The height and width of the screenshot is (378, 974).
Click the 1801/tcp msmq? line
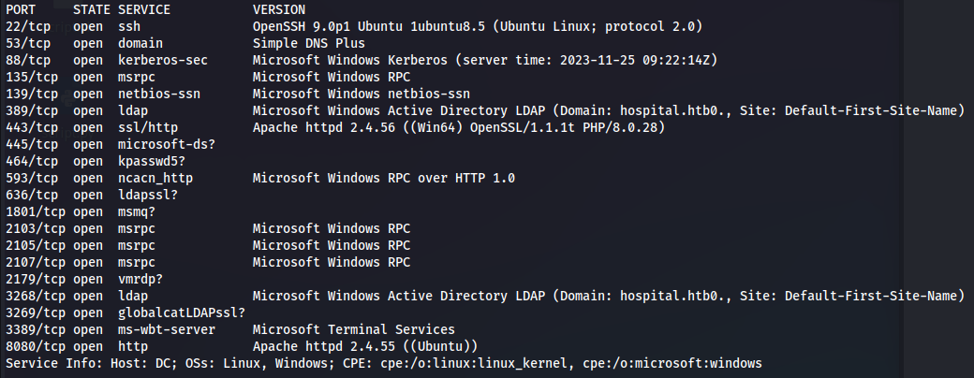pyautogui.click(x=81, y=211)
